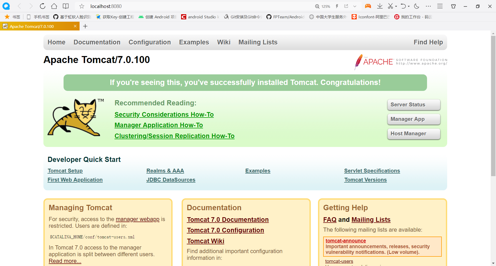Open Configuration in the navigation bar
This screenshot has width=496, height=266.
(150, 42)
